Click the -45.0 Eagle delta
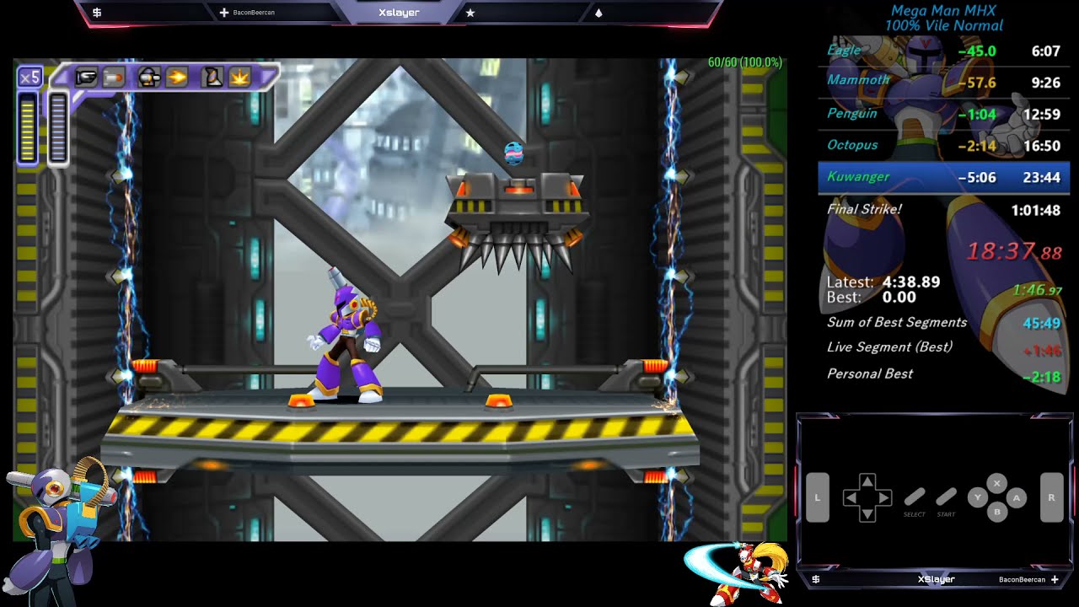The image size is (1079, 607). (976, 51)
